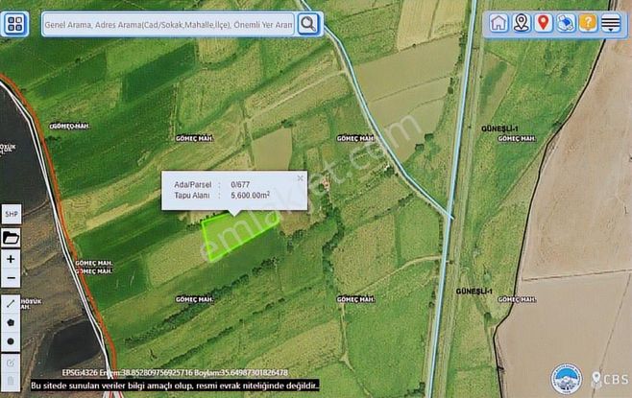Click the SHP export button

pos(12,215)
